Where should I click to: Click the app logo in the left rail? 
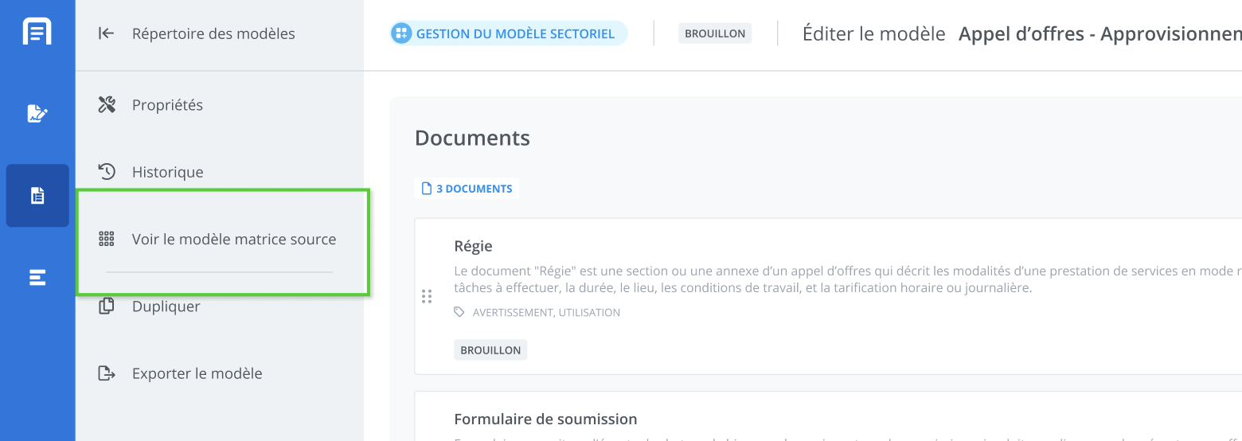pos(37,32)
